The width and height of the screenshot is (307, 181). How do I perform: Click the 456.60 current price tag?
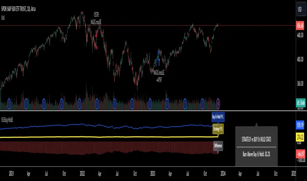300,26
